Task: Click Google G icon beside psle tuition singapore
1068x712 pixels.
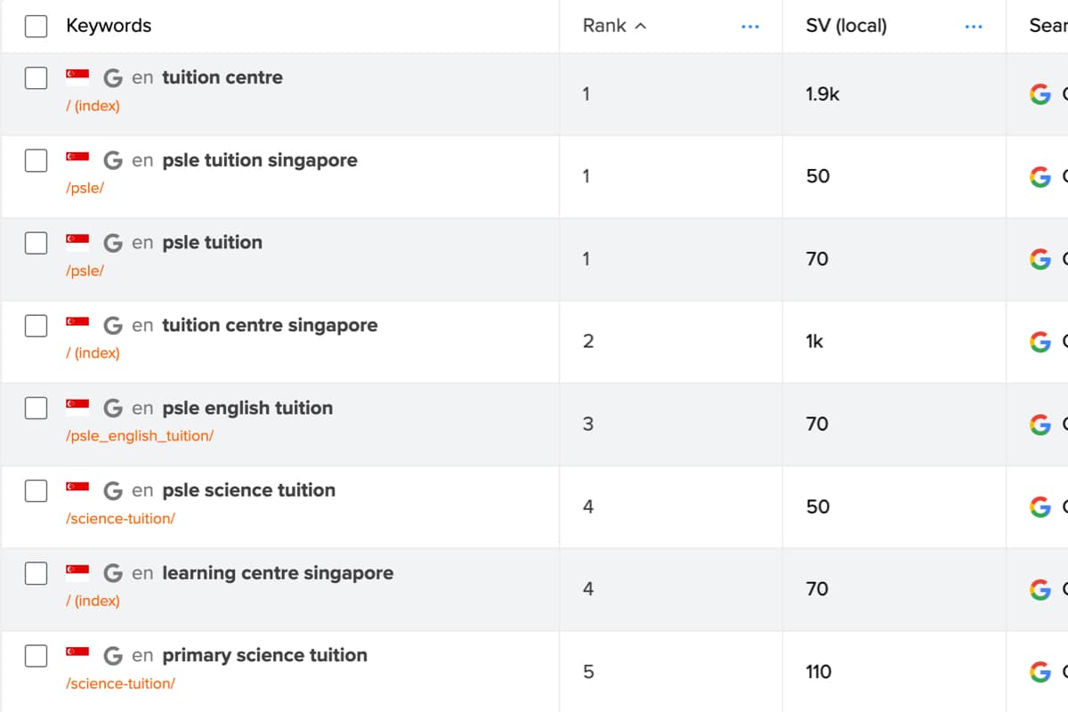Action: point(113,160)
